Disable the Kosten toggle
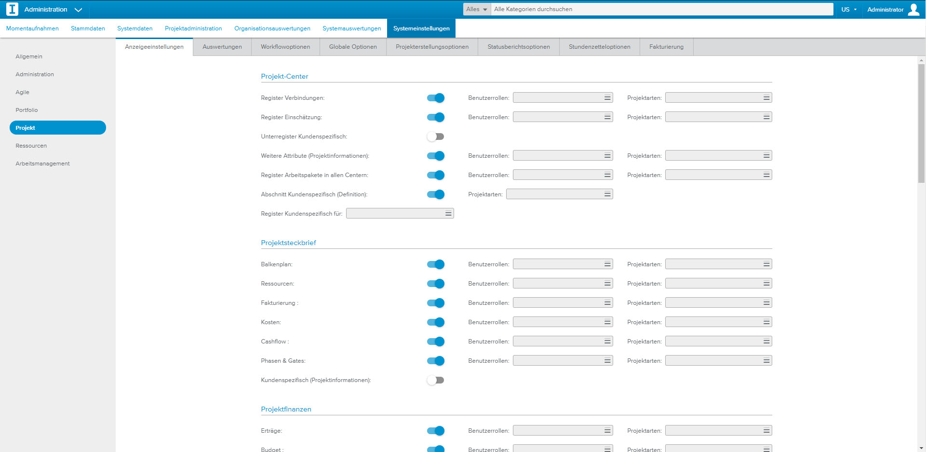This screenshot has width=926, height=452. point(435,322)
